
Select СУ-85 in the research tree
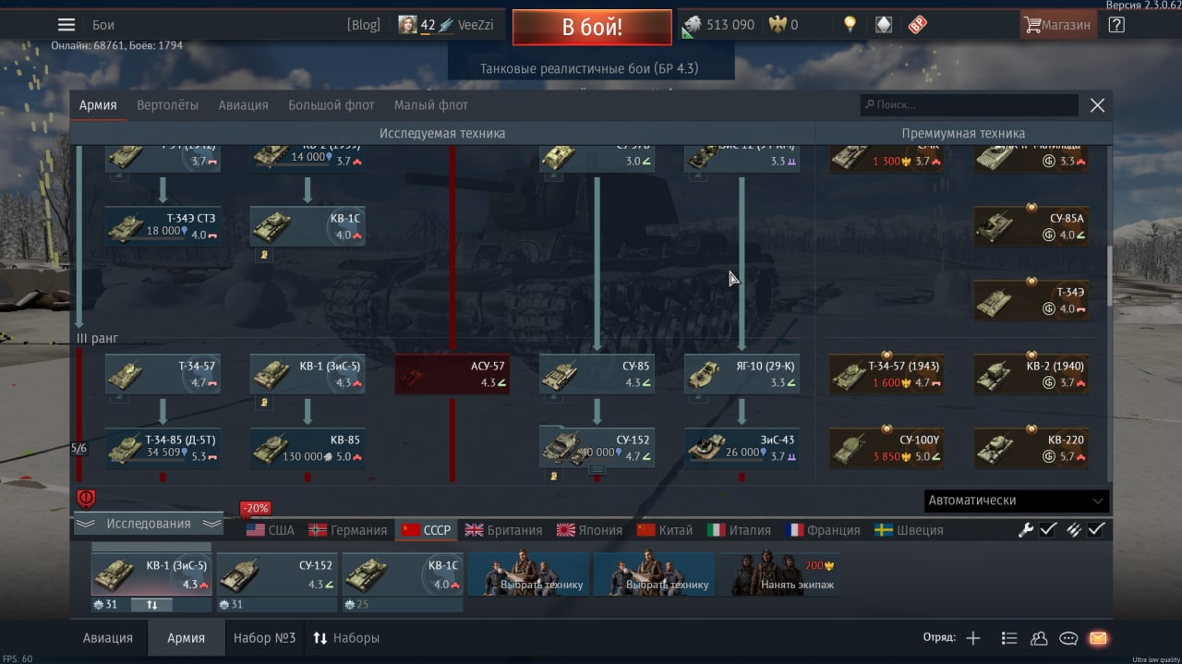point(597,374)
